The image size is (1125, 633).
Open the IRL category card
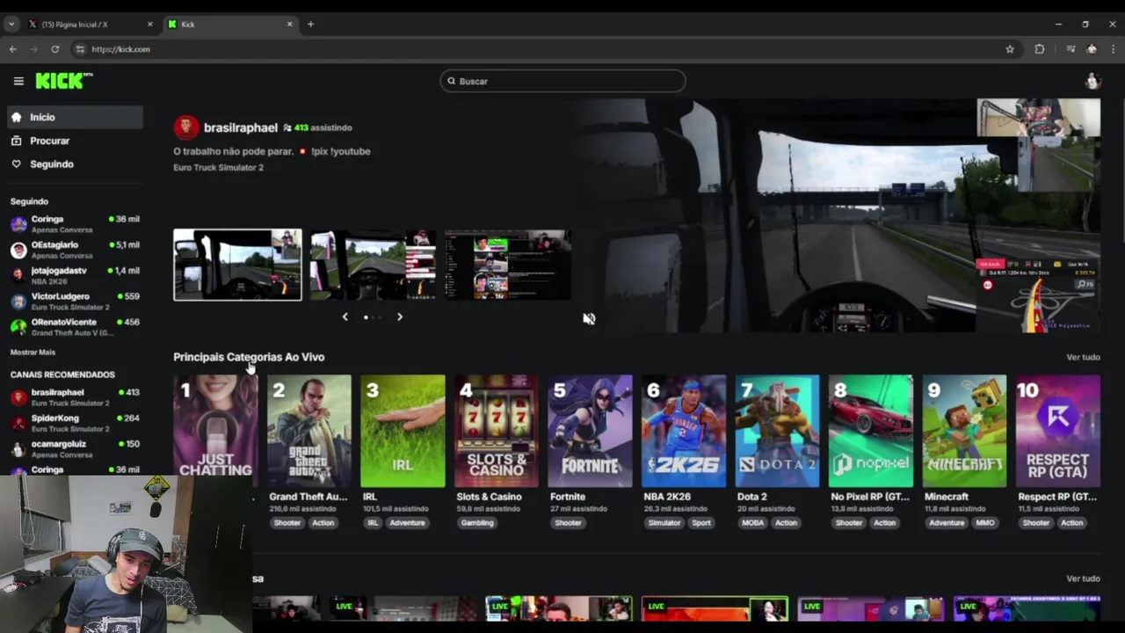click(x=403, y=431)
